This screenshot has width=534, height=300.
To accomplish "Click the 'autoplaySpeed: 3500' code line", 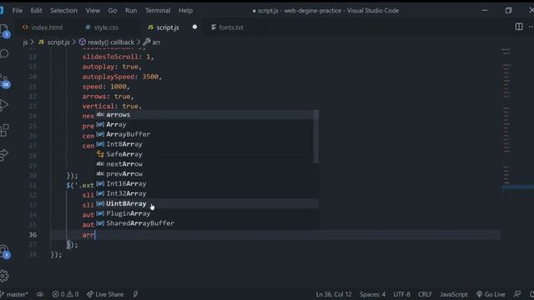I will pos(122,77).
